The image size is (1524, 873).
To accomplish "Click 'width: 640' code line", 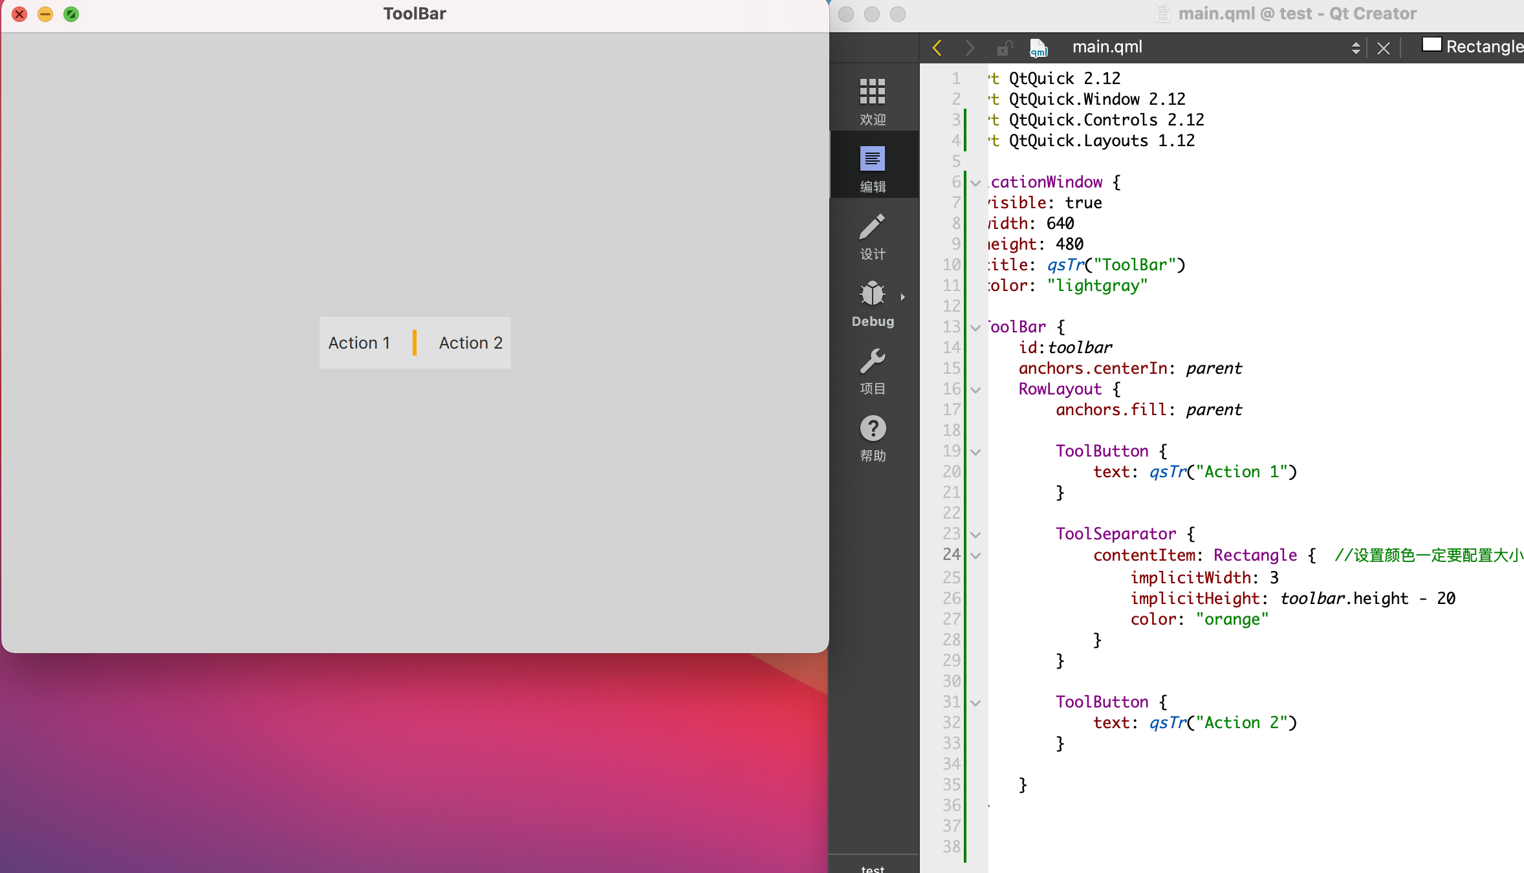I will 1031,224.
